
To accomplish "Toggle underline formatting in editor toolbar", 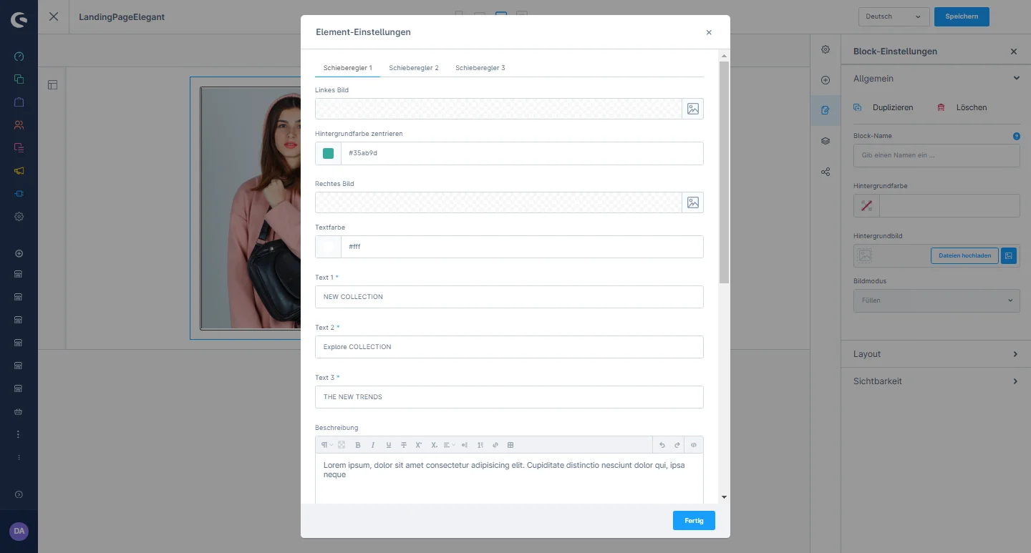I will pyautogui.click(x=389, y=445).
